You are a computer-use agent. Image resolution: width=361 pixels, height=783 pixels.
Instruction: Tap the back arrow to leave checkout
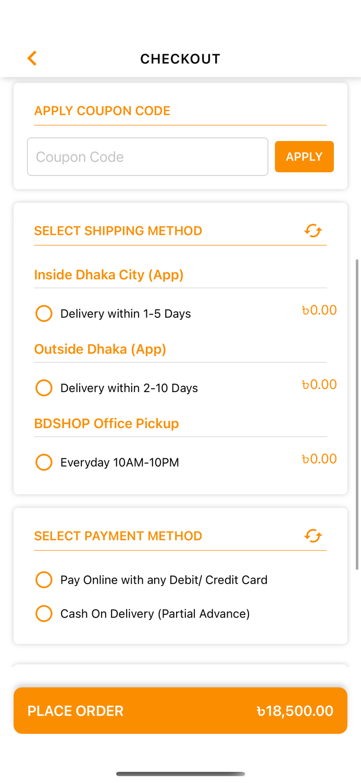(31, 58)
